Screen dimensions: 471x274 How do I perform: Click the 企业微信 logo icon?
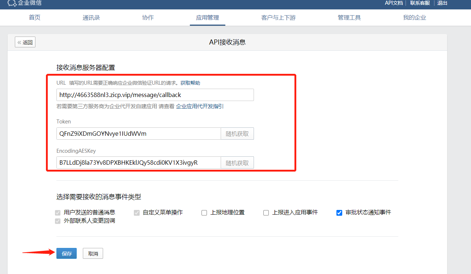12,3
